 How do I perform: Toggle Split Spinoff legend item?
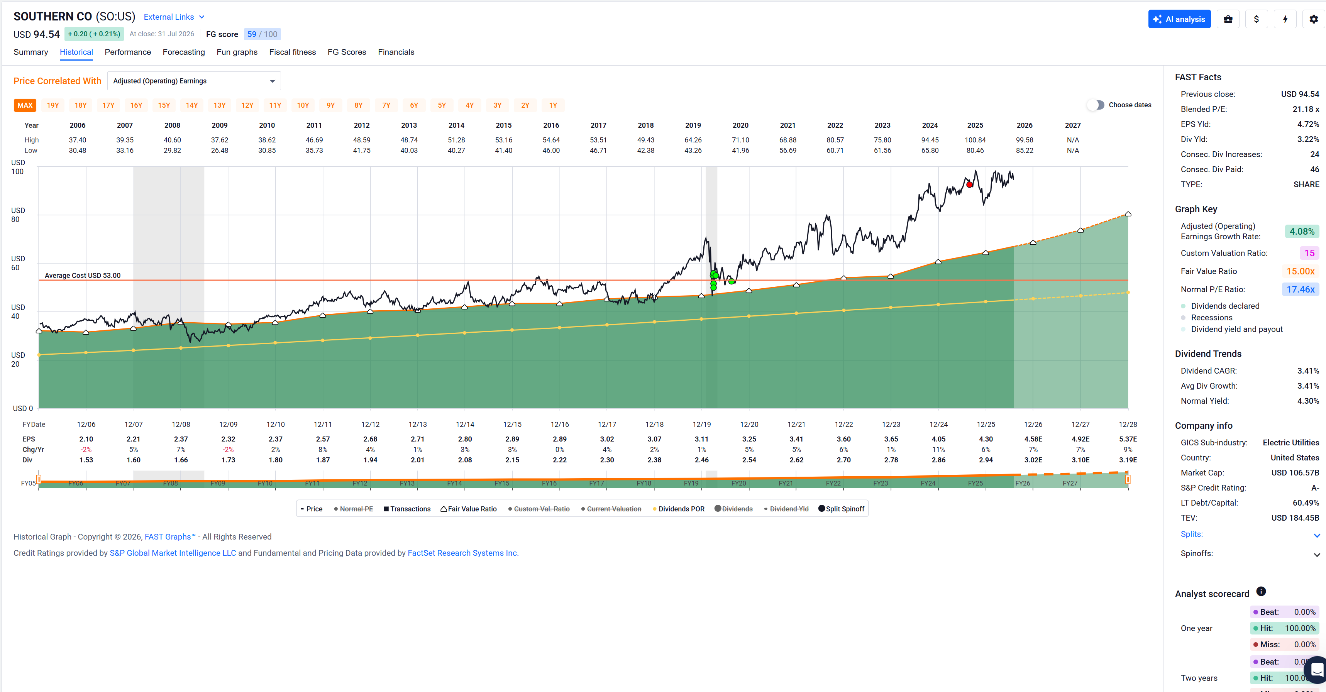(x=842, y=509)
